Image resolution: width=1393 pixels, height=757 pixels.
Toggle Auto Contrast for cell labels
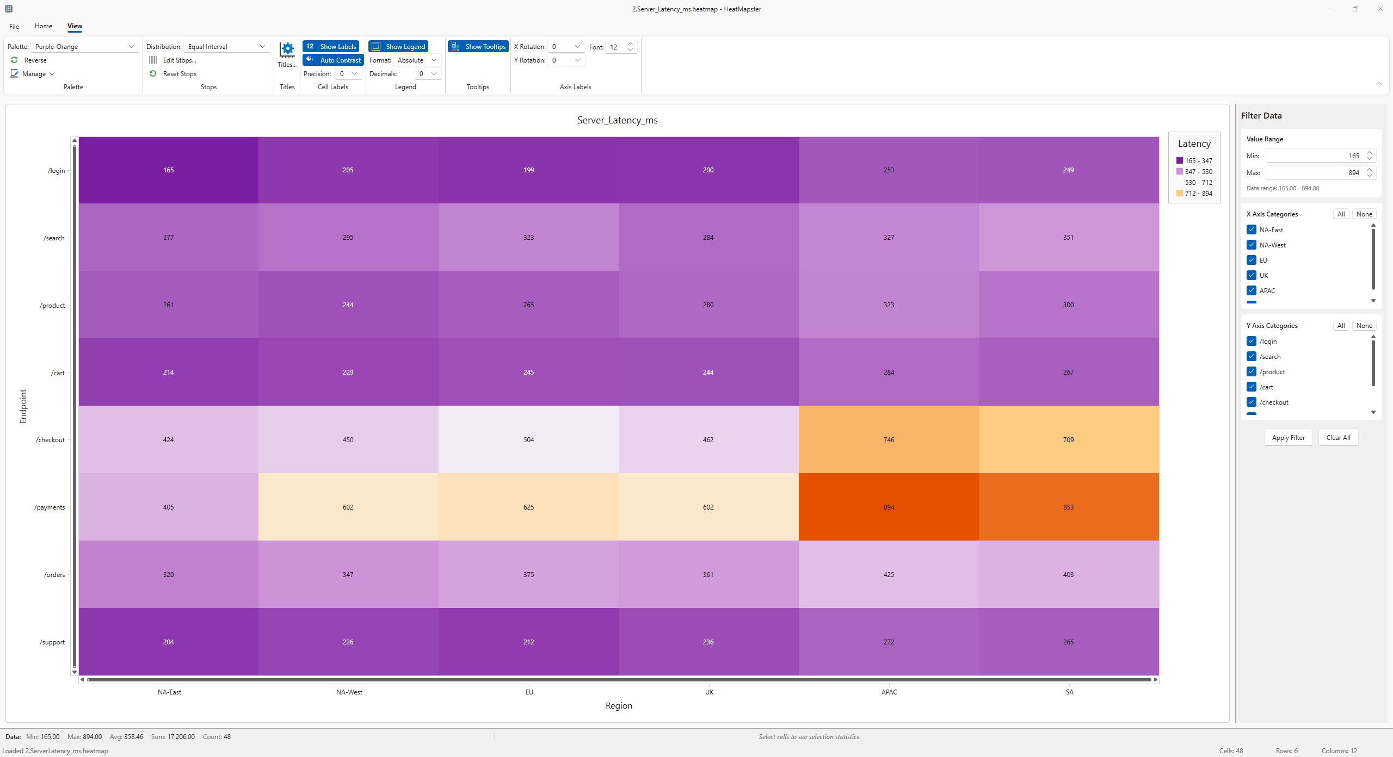coord(334,60)
